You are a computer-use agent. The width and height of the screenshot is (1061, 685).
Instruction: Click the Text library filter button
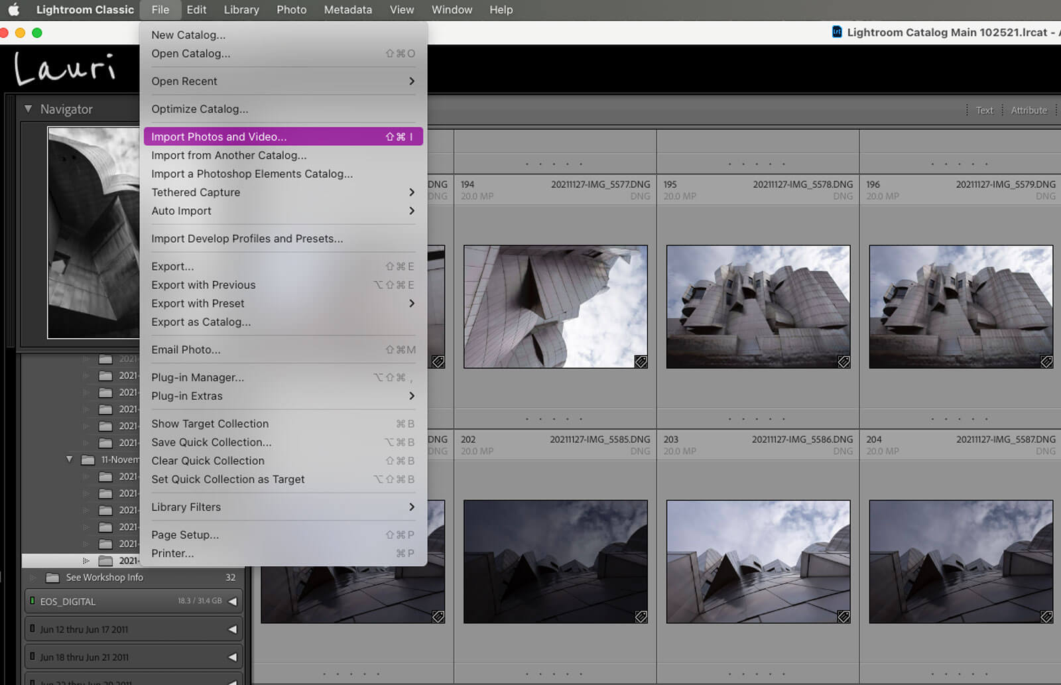point(984,110)
